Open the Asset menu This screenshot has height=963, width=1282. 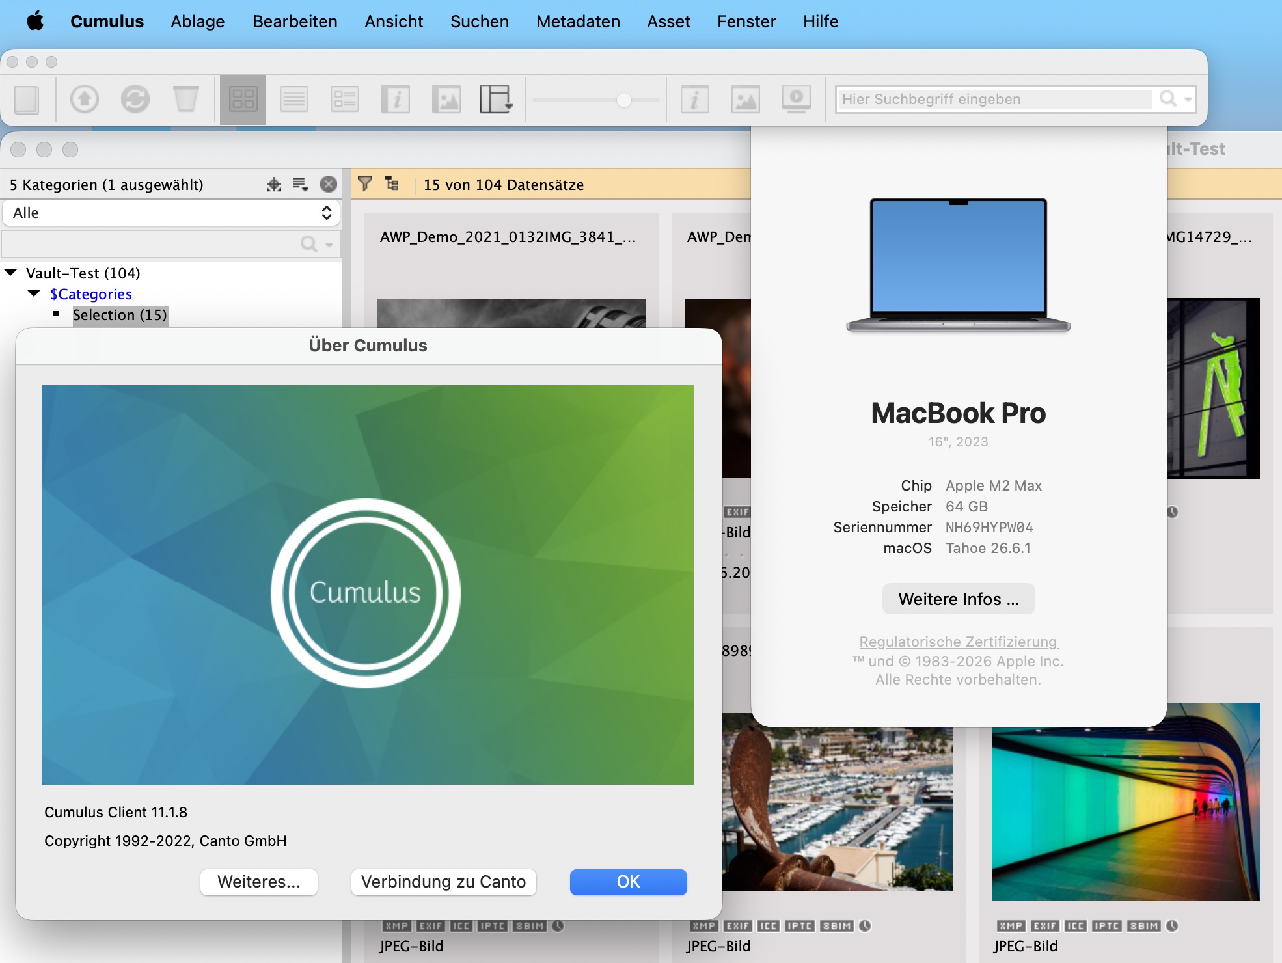(668, 21)
